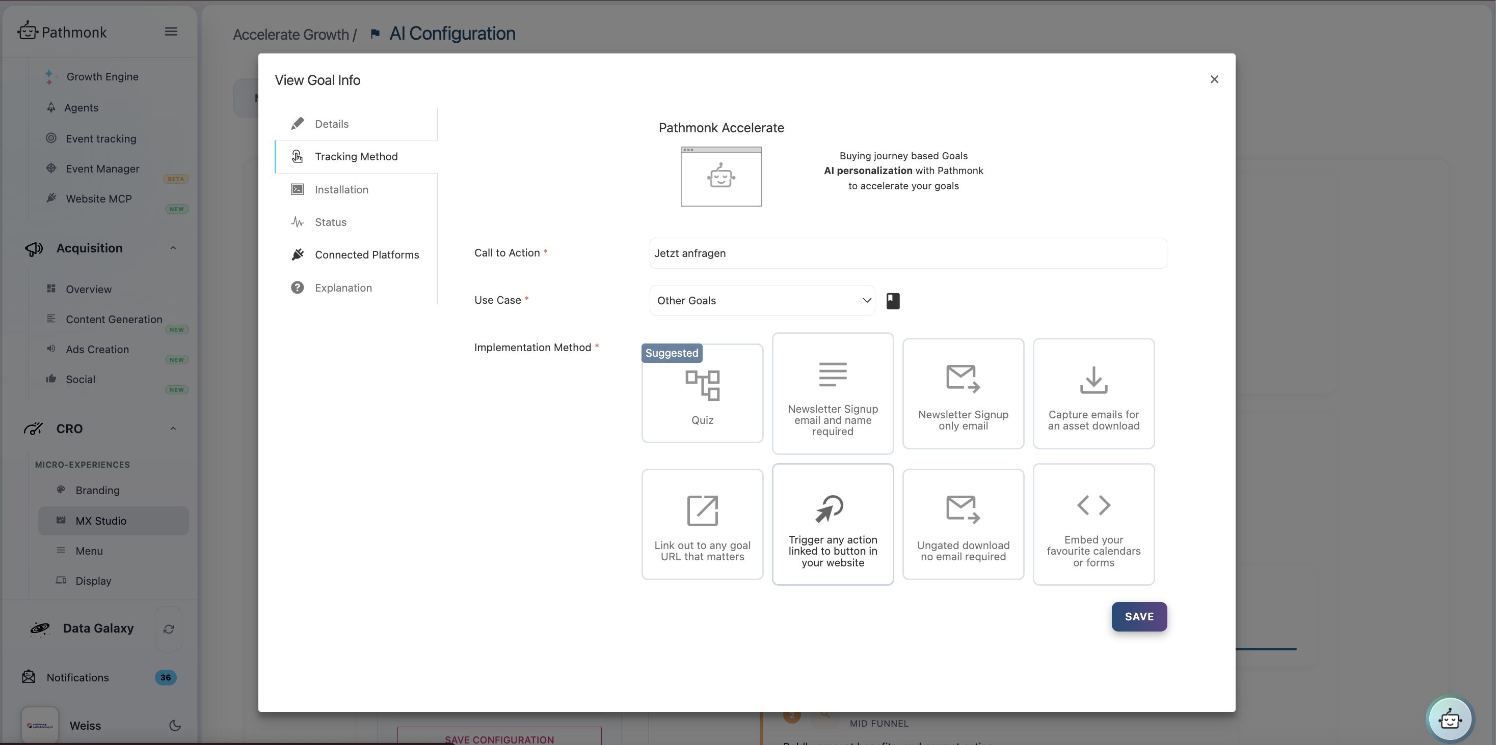Image resolution: width=1496 pixels, height=745 pixels.
Task: Click the Data Galaxy refresh icon
Action: click(x=169, y=629)
